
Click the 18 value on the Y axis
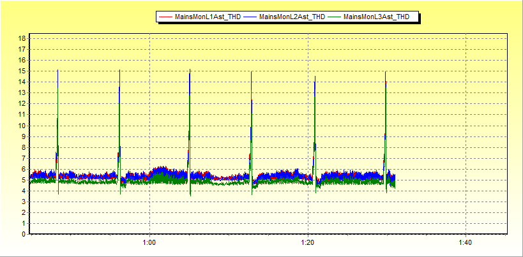coord(22,38)
